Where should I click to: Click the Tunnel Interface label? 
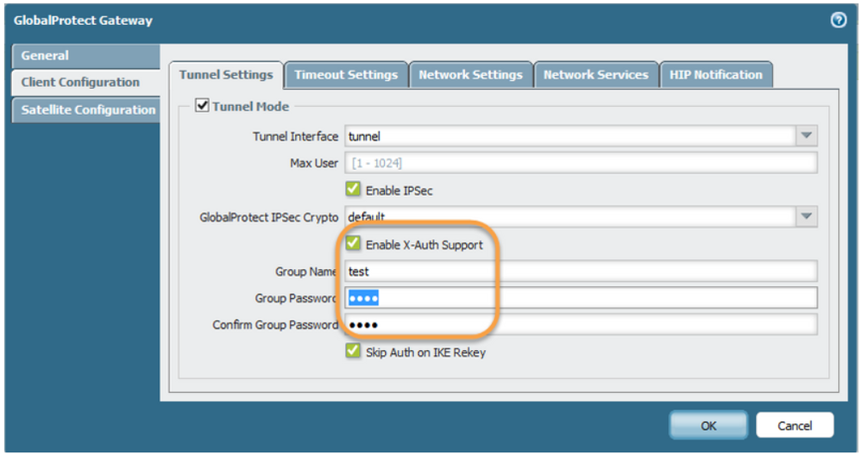[x=295, y=136]
